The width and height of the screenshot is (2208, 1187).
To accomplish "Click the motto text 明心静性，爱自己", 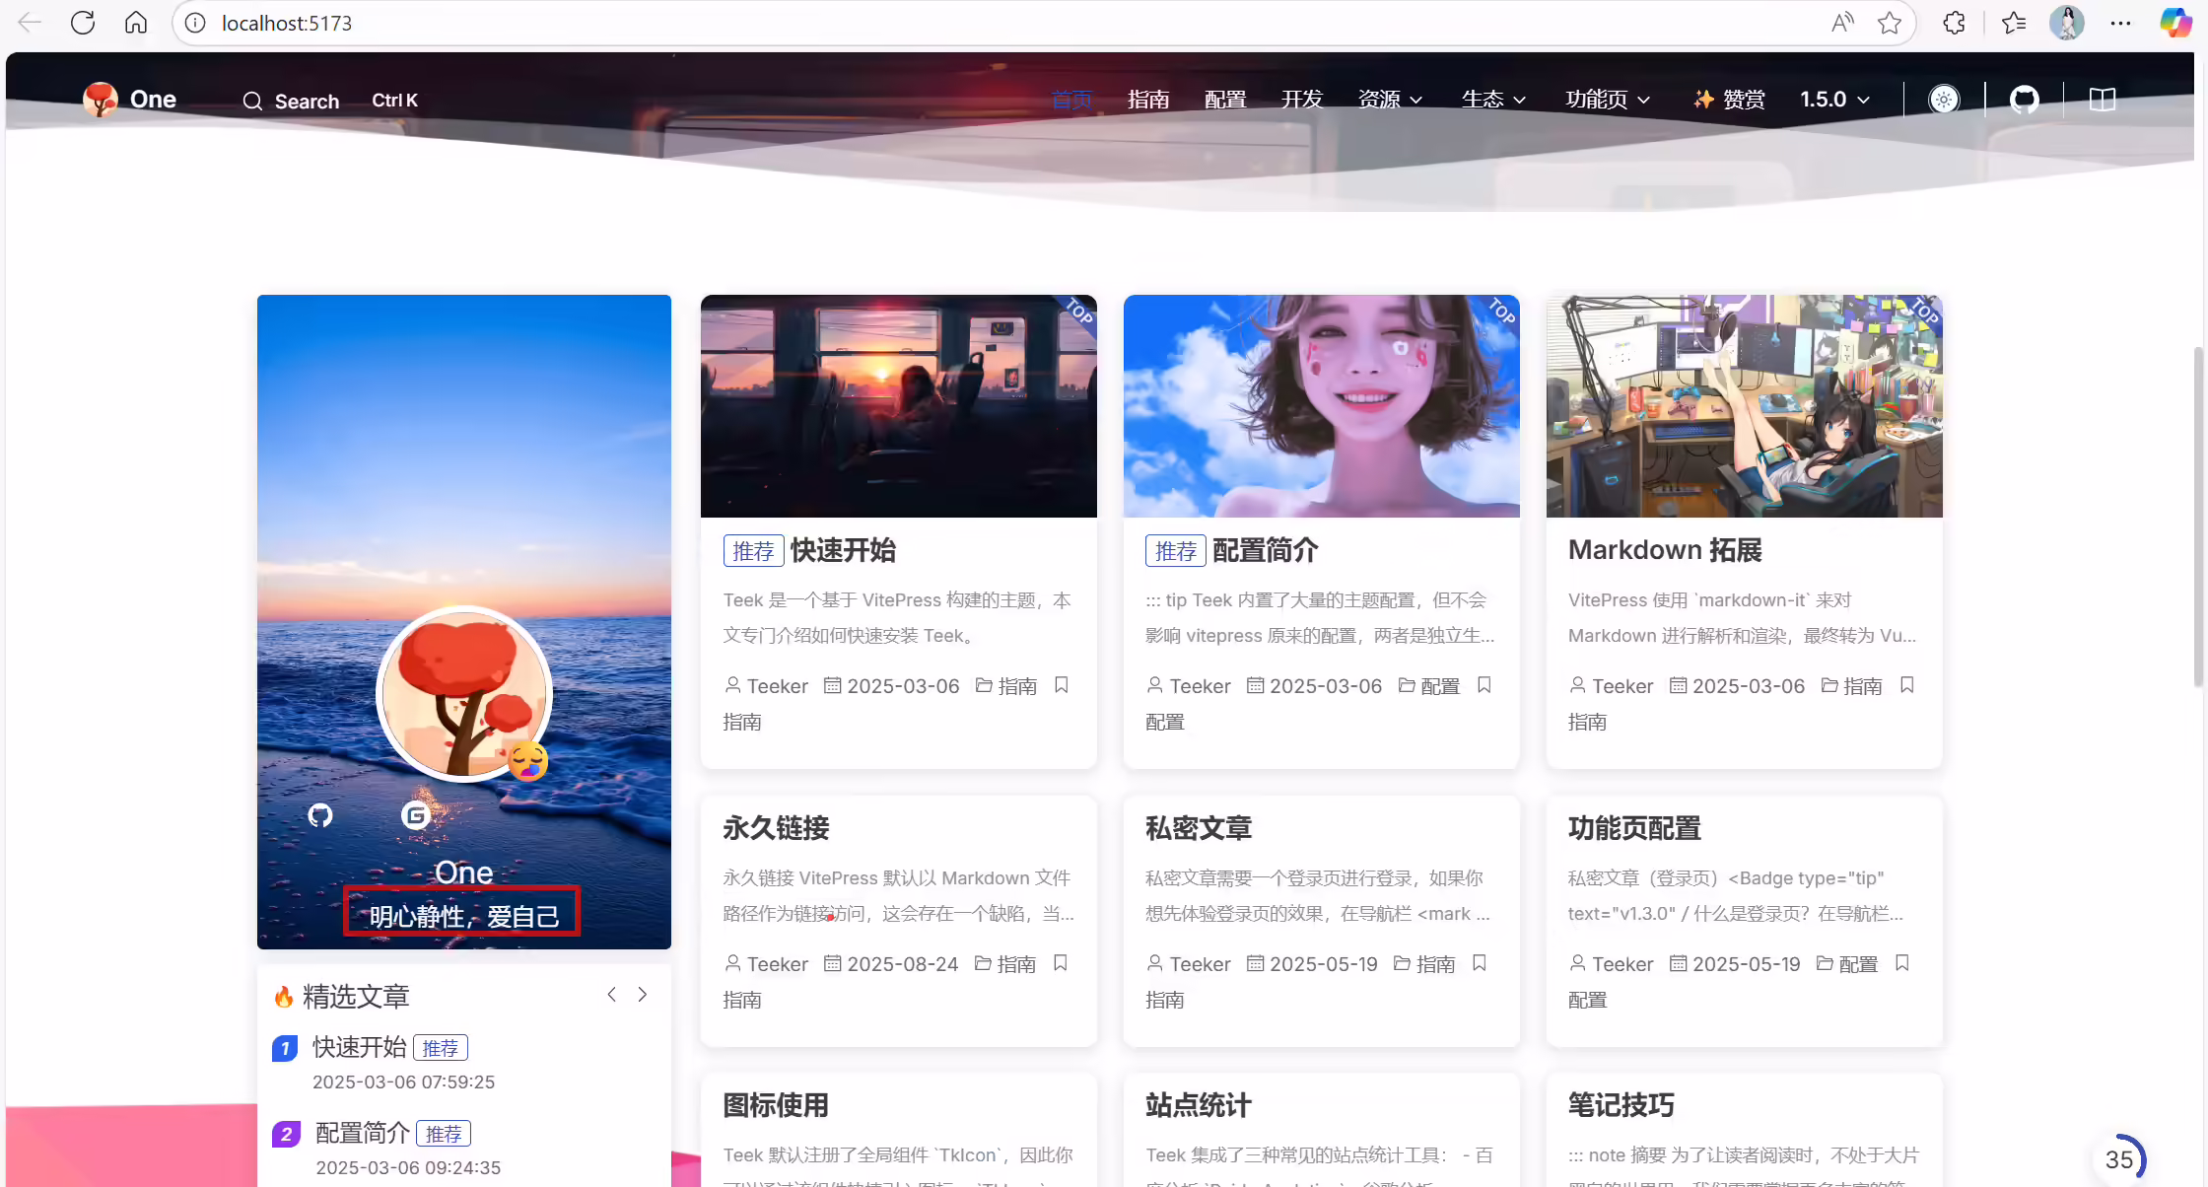I will click(464, 916).
